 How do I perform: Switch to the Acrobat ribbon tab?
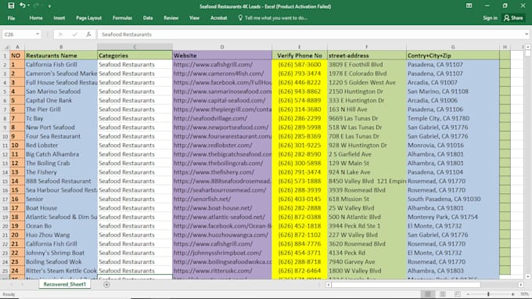pyautogui.click(x=219, y=18)
